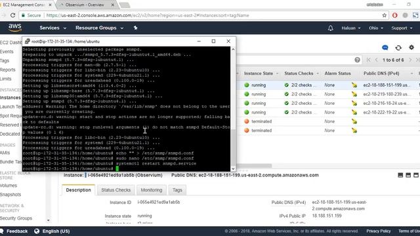Image resolution: width=420 pixels, height=236 pixels.
Task: Click the AWS logo home icon
Action: pyautogui.click(x=14, y=28)
